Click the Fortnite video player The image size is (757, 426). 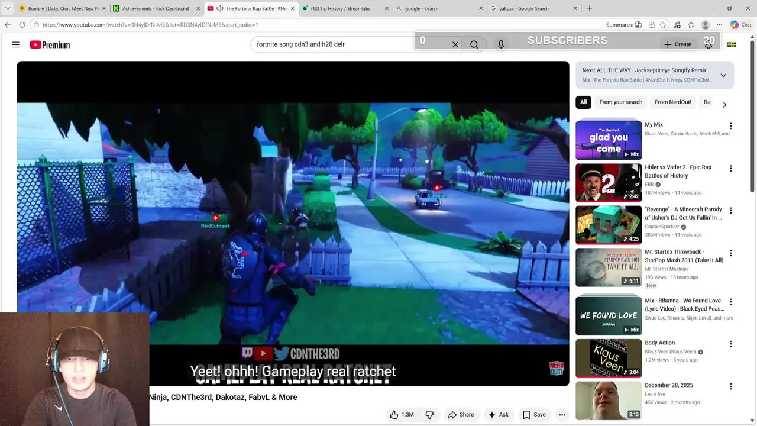(x=293, y=224)
